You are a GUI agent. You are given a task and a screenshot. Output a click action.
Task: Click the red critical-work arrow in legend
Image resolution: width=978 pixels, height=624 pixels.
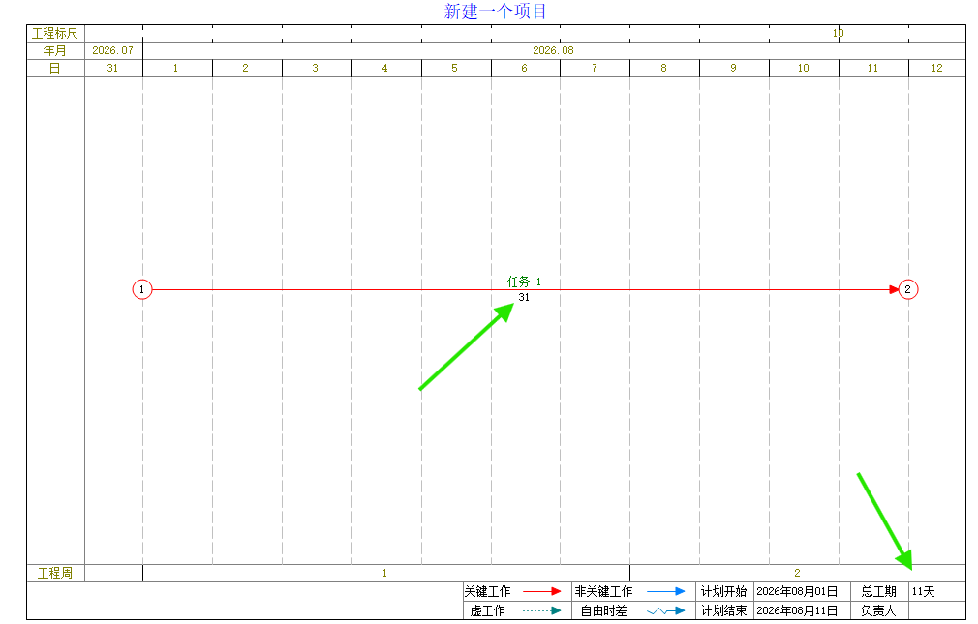click(541, 591)
